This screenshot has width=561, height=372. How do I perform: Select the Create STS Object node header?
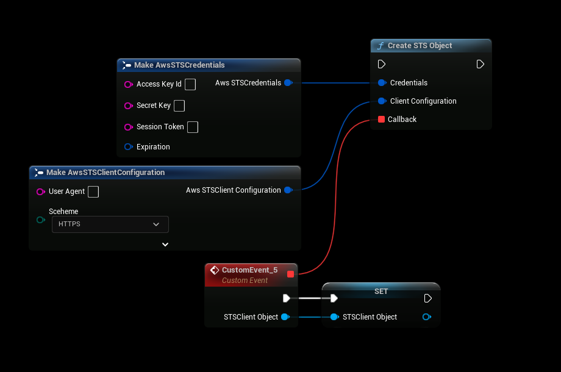[421, 46]
